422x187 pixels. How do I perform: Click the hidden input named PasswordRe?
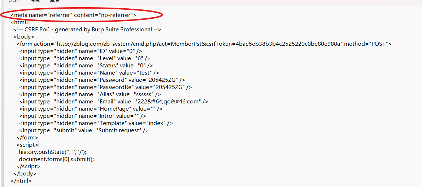pyautogui.click(x=105, y=87)
